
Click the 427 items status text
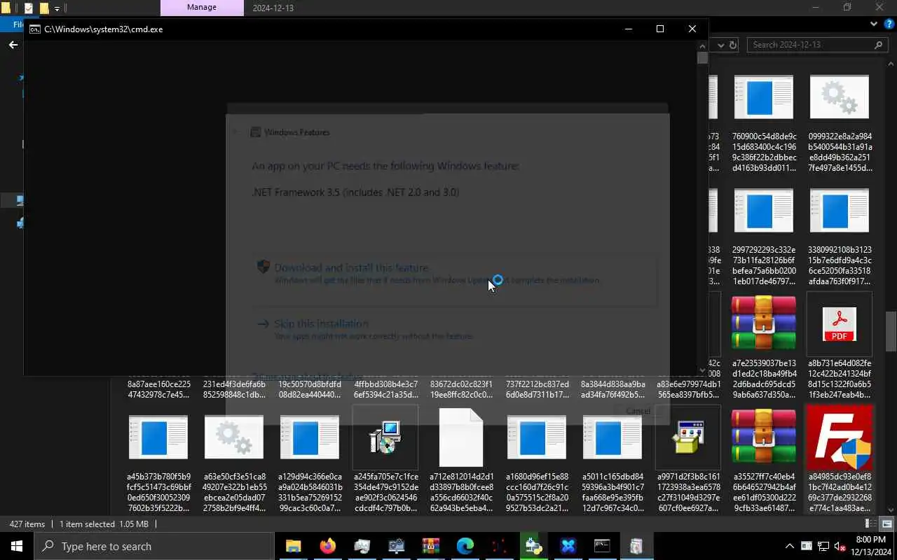pyautogui.click(x=27, y=524)
